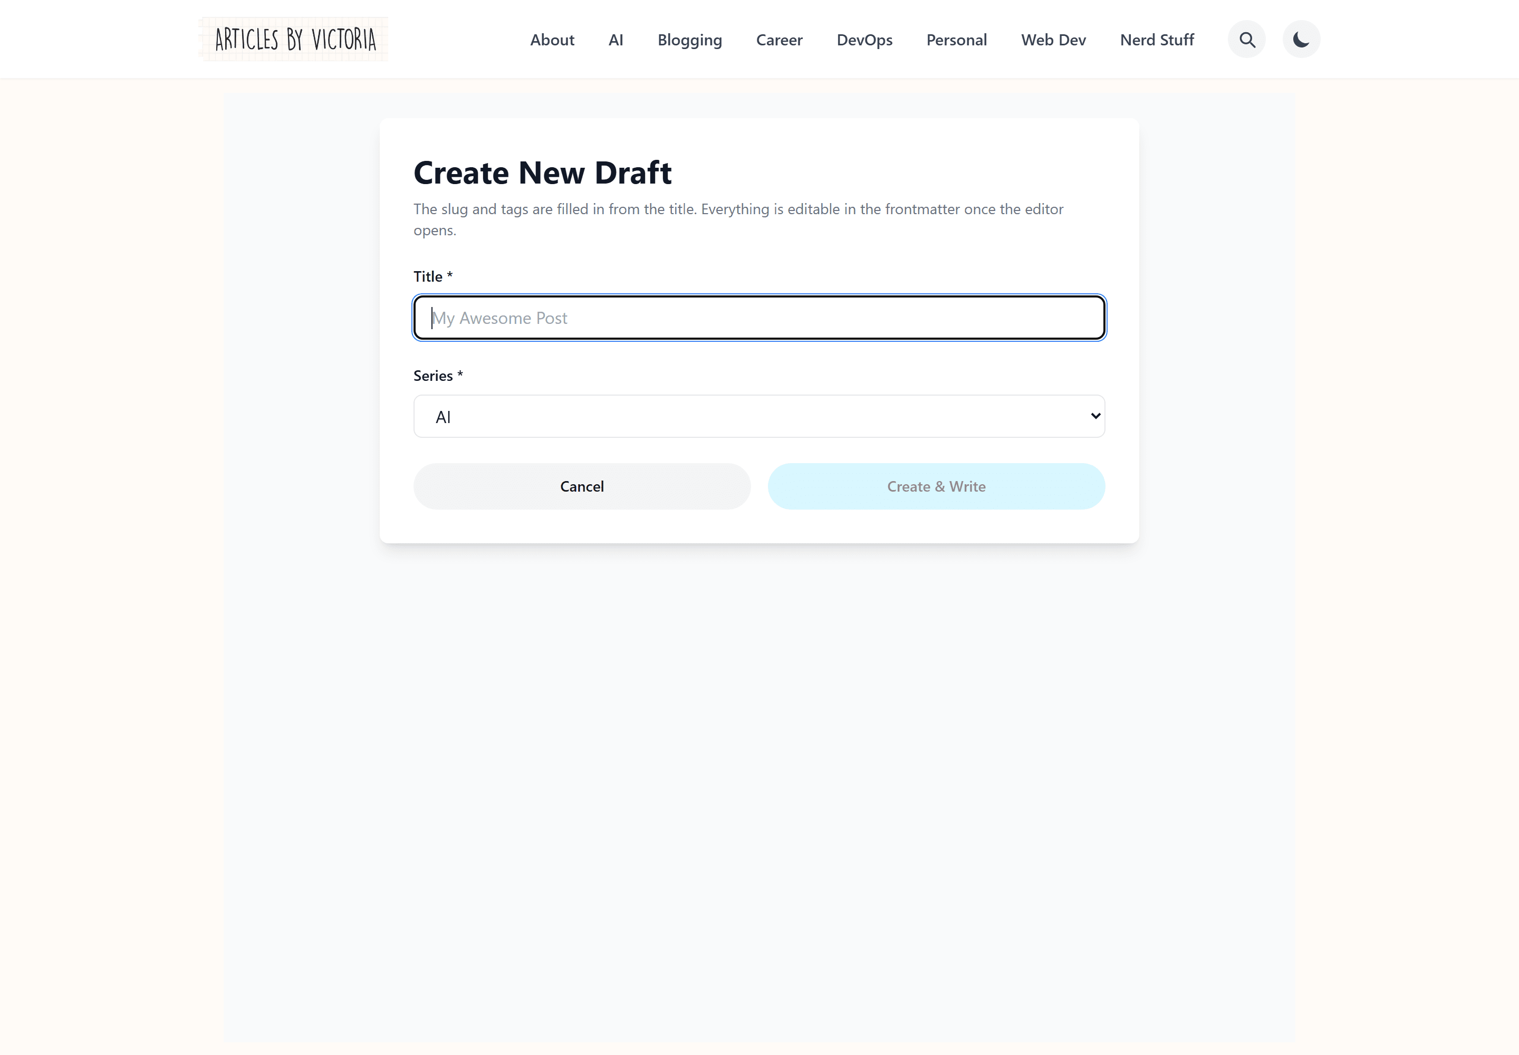This screenshot has width=1519, height=1055.
Task: Click the Articles by Victoria logo
Action: tap(293, 40)
